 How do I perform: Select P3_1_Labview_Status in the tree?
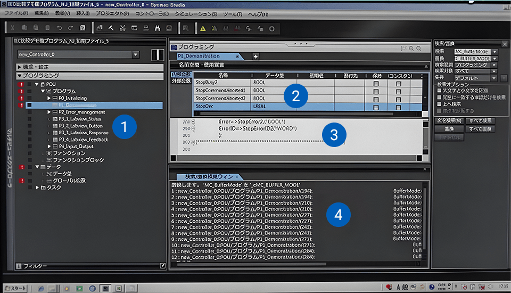click(x=80, y=119)
